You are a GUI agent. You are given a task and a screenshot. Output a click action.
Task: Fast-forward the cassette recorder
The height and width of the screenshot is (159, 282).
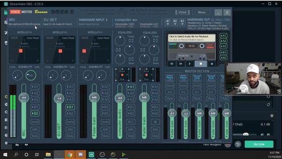tap(181, 64)
